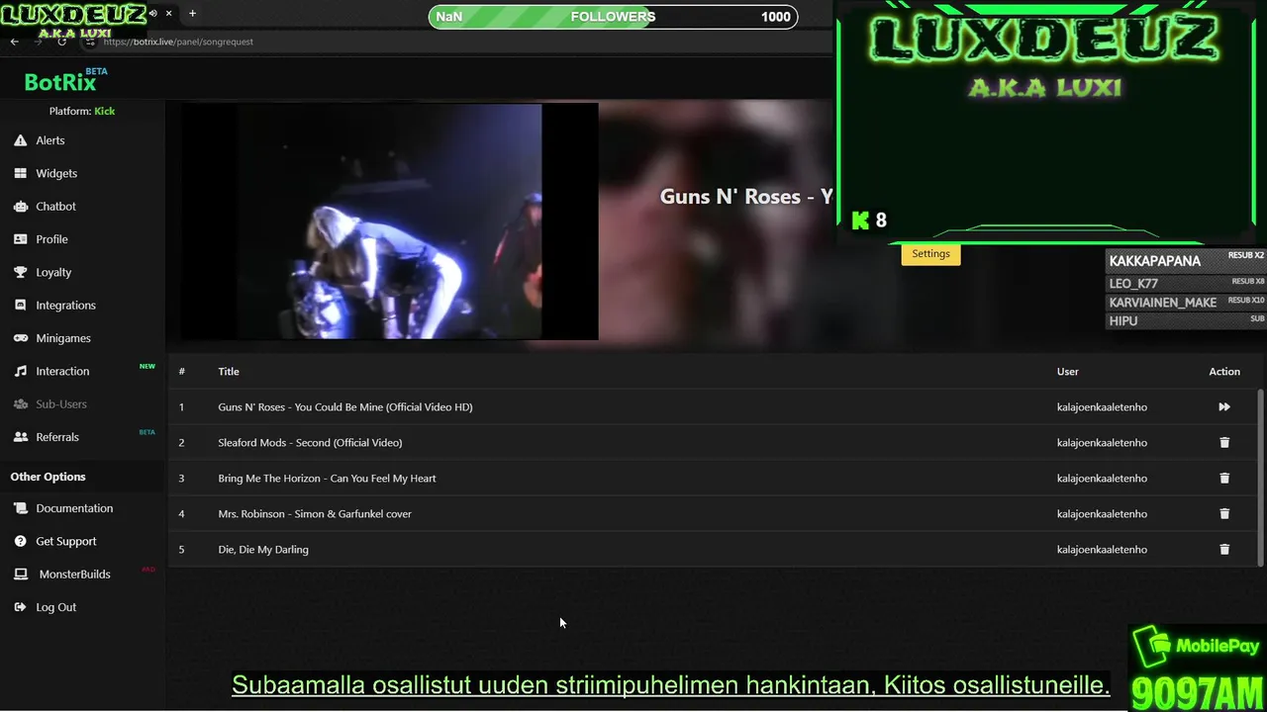The image size is (1267, 712).
Task: Delete Sleaford Mods - Second from queue
Action: click(x=1224, y=442)
